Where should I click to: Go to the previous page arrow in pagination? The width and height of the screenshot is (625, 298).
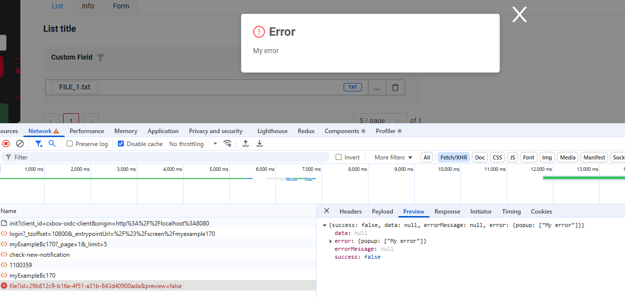[51, 121]
